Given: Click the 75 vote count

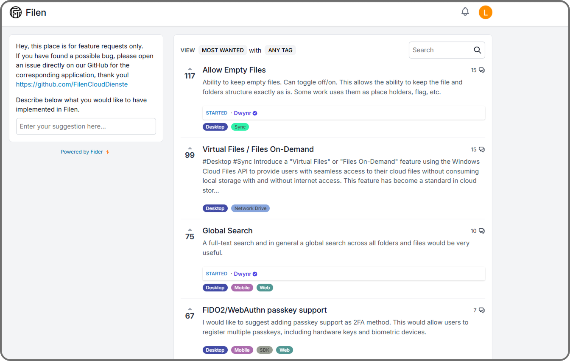Looking at the screenshot, I should tap(190, 237).
